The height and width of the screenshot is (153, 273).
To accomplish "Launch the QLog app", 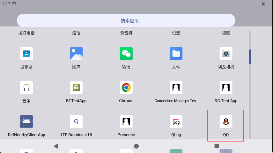I will (x=176, y=121).
